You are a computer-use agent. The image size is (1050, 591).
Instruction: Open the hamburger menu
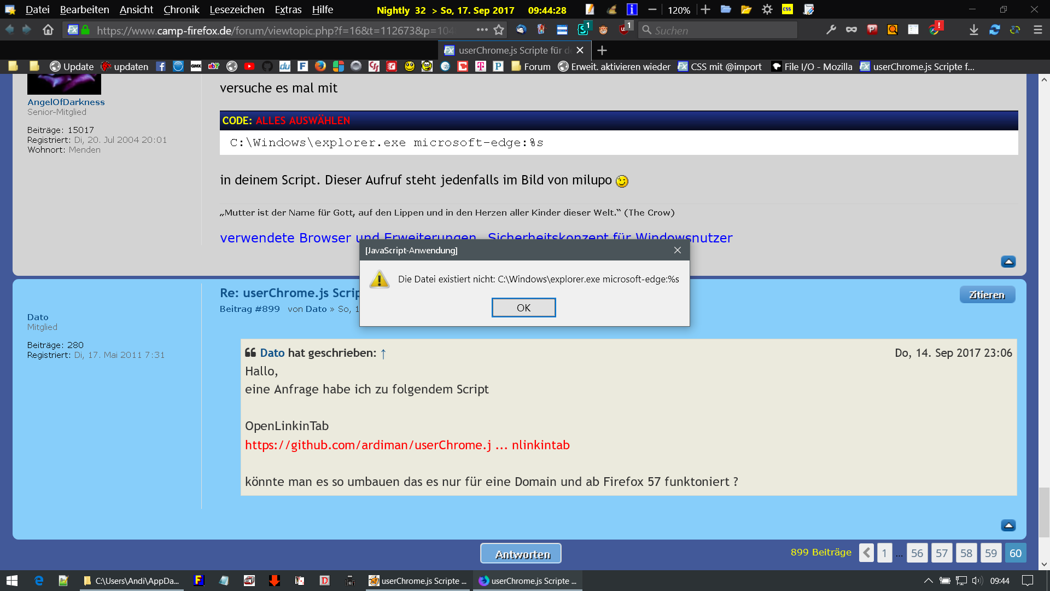tap(1037, 30)
